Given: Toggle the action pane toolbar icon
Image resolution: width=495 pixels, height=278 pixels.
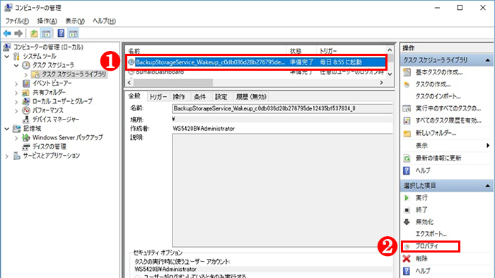Looking at the screenshot, I should pyautogui.click(x=74, y=33).
